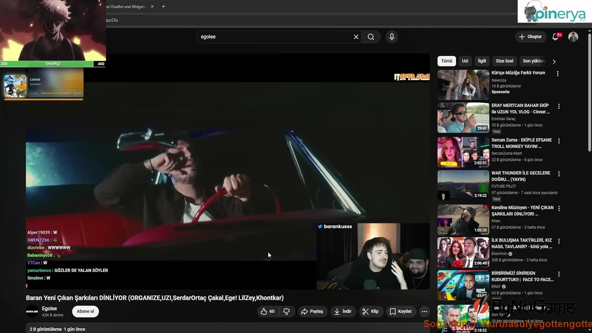Click the Sponsorlu label
This screenshot has height=333, width=592.
click(500, 92)
